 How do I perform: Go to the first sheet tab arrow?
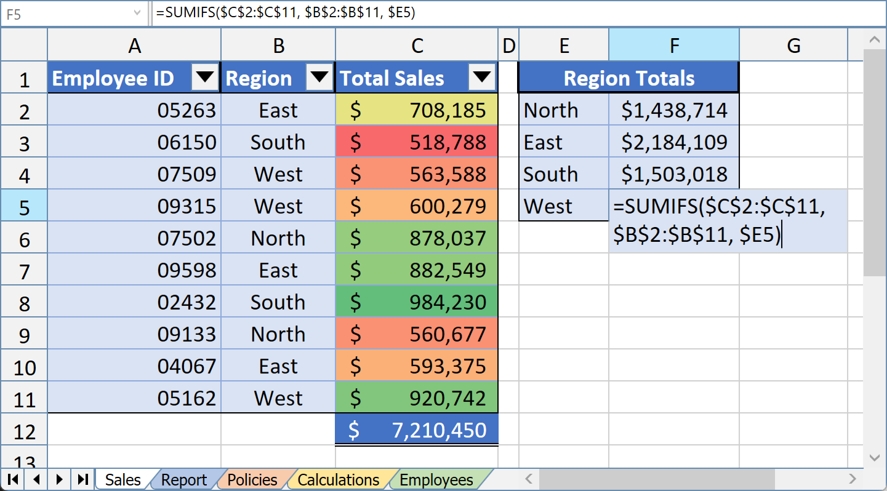pyautogui.click(x=12, y=479)
